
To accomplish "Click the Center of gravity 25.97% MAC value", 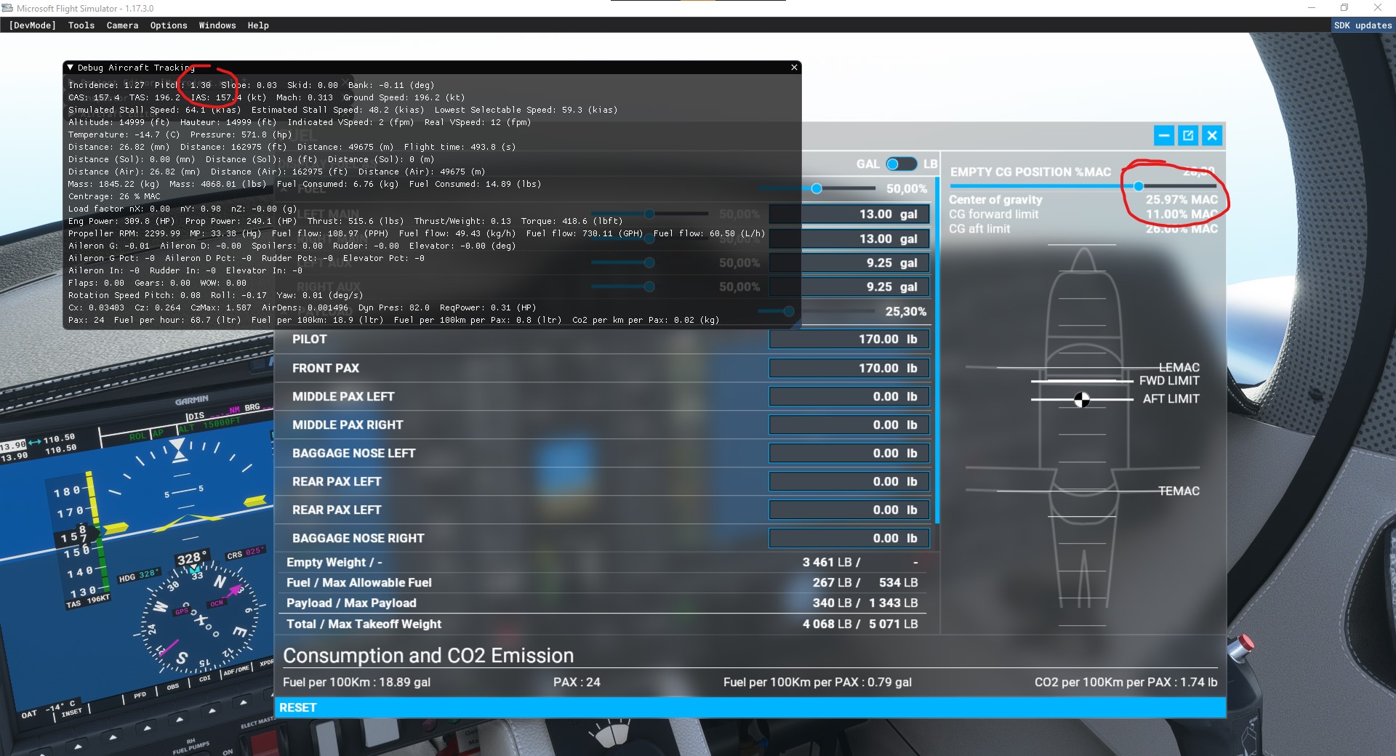I will [x=1182, y=200].
